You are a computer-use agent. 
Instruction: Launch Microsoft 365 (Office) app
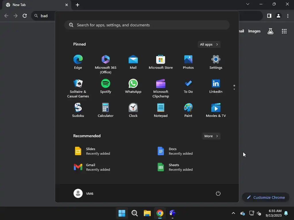point(106,64)
